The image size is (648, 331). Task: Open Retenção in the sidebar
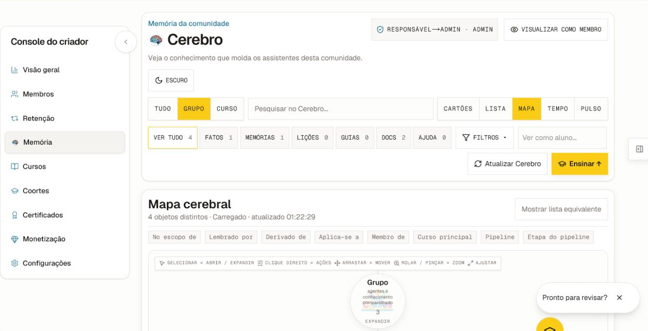click(x=65, y=118)
